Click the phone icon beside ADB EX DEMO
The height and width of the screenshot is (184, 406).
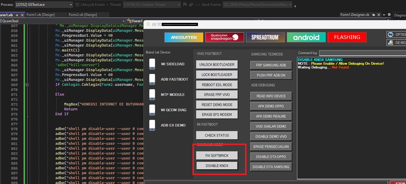click(x=152, y=125)
